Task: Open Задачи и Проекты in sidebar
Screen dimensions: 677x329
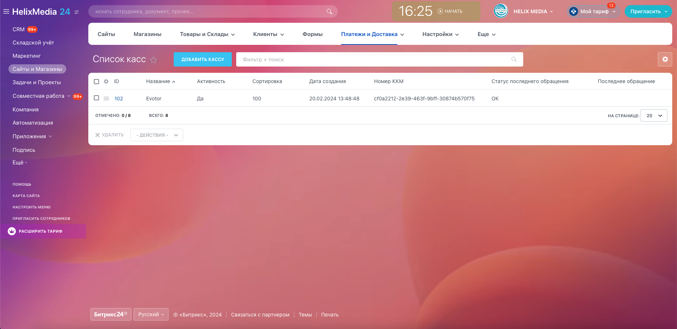Action: point(37,82)
